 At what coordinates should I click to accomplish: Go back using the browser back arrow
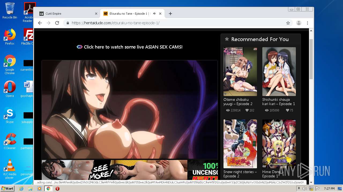40,23
